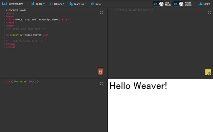Click the DOCTYPE html line

point(16,10)
